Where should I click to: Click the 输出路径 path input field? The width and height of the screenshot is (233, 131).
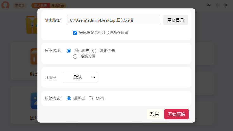point(113,20)
